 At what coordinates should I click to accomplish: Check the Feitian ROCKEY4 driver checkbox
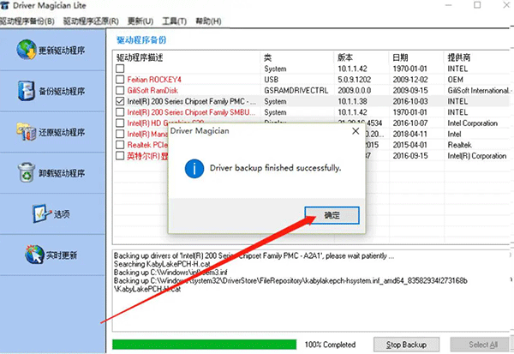[x=120, y=80]
